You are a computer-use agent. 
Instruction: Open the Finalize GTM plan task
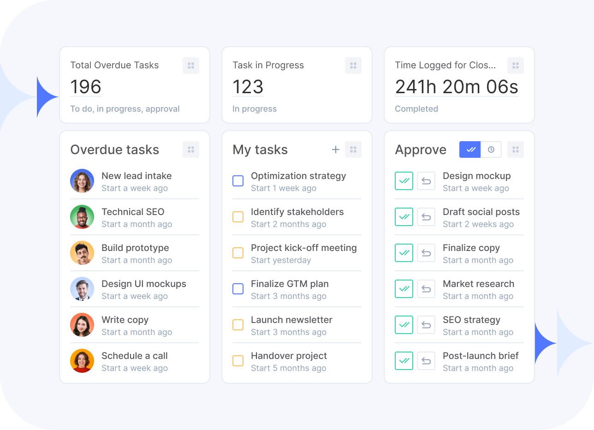click(290, 284)
